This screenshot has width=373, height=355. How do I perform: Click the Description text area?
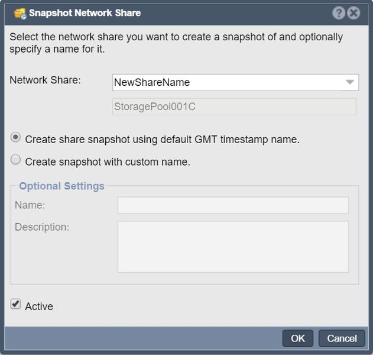(x=233, y=247)
